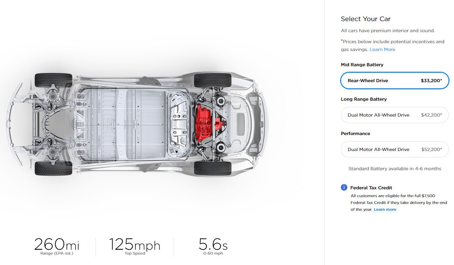Click the $42,200 price
The height and width of the screenshot is (265, 454).
(431, 115)
